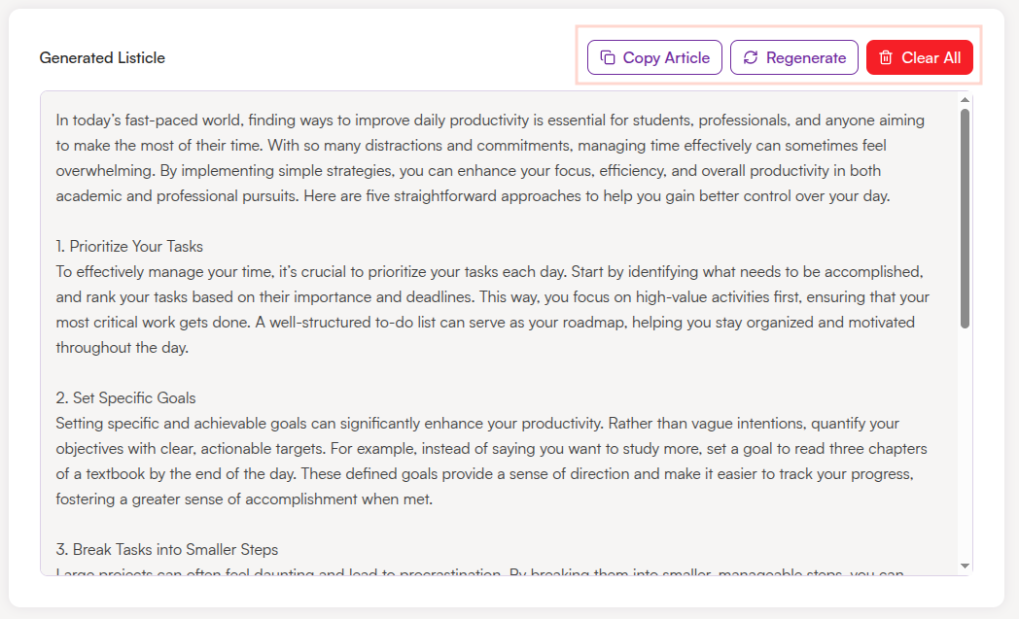This screenshot has width=1019, height=619.
Task: Select the heading '1. Prioritize Your Tasks'
Action: click(127, 246)
